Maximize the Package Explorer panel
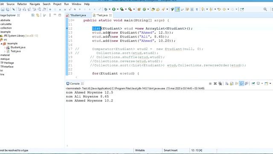 coord(60,15)
